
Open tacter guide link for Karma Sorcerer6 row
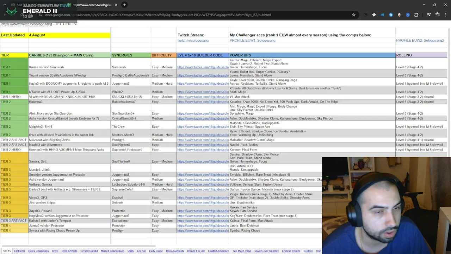(x=203, y=67)
